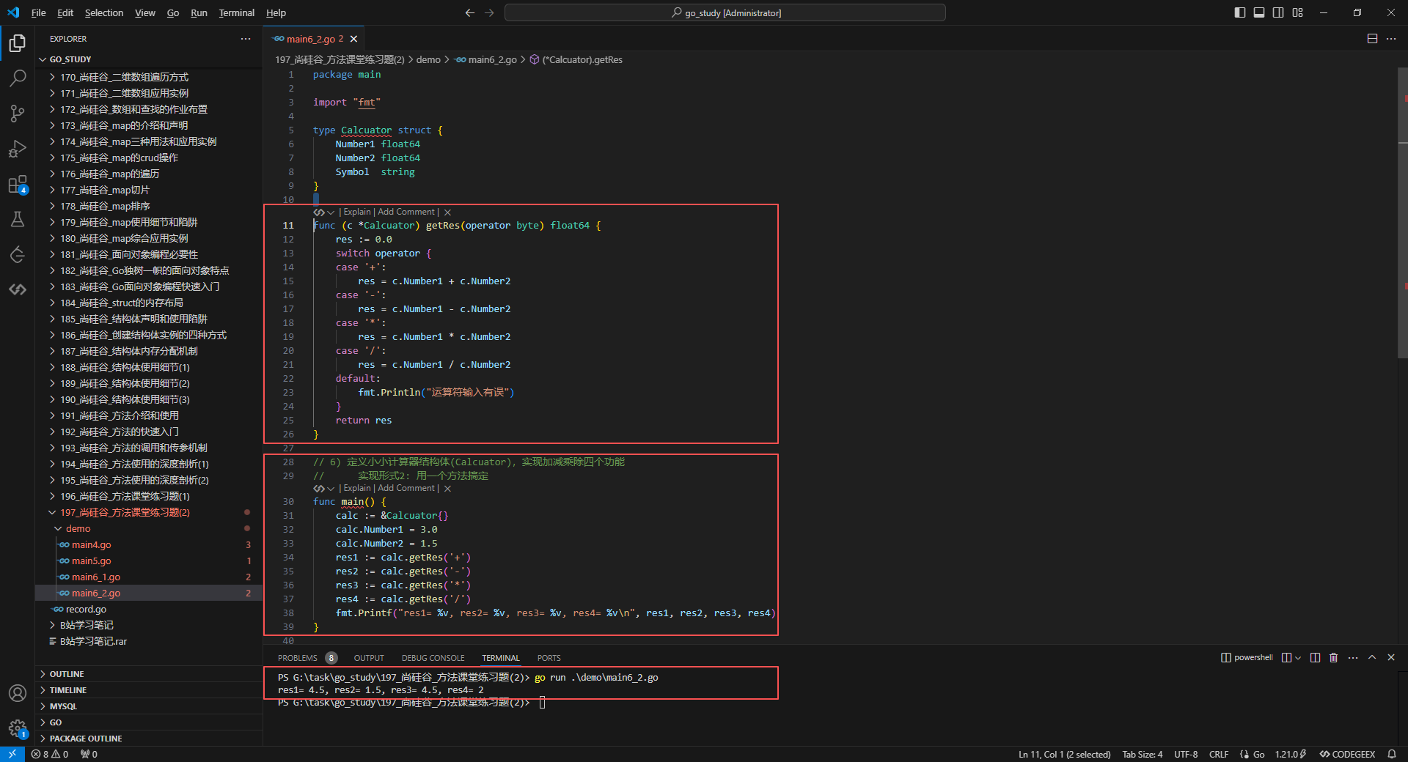Switch to the PROBLEMS panel tab
Screen dimensions: 1408x762
pos(297,658)
